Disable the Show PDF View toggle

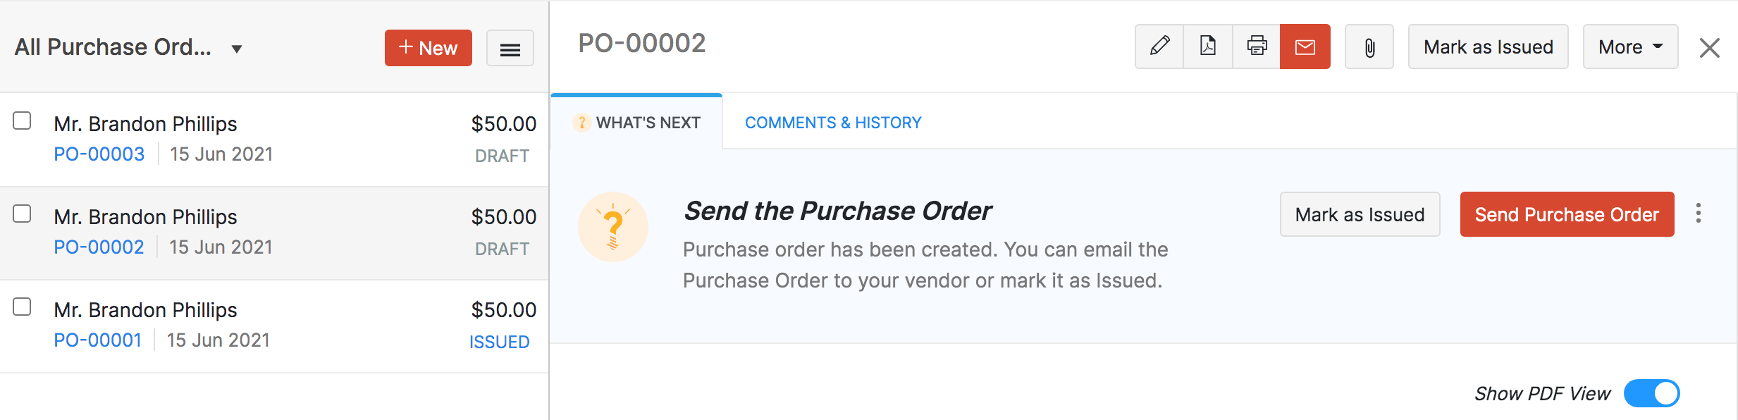(x=1653, y=393)
